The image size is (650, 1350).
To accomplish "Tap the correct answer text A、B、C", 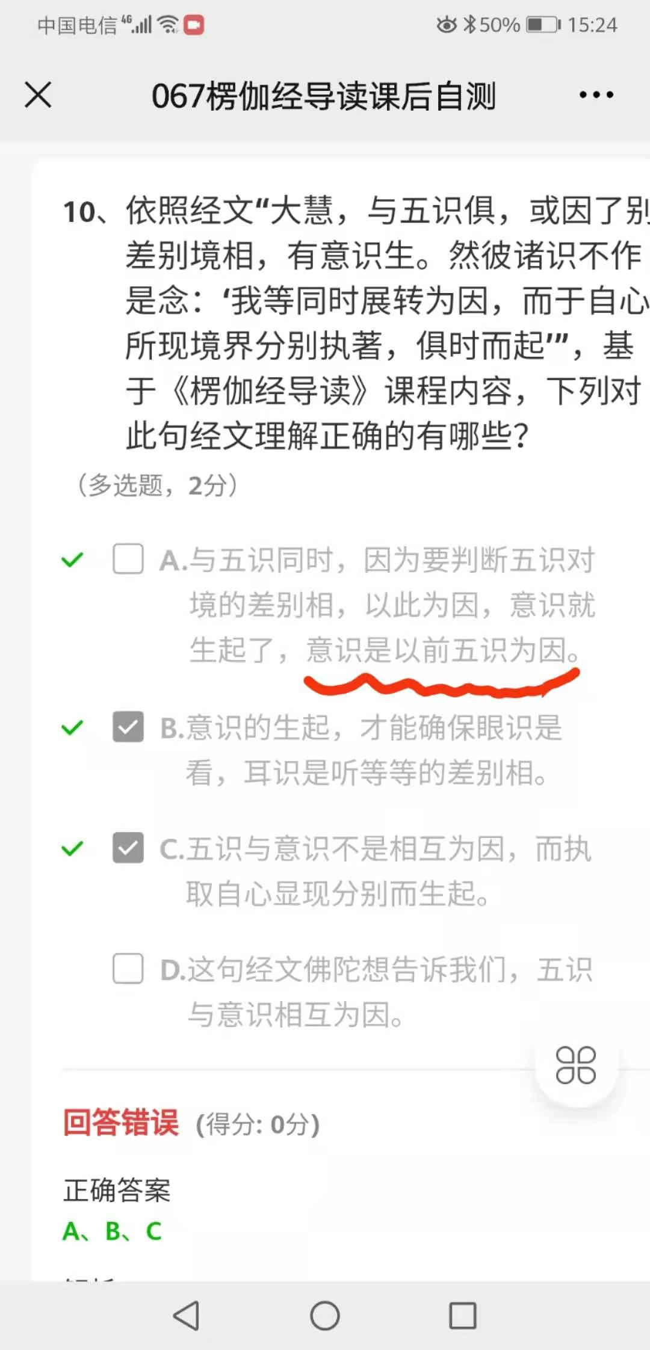I will point(113,1231).
